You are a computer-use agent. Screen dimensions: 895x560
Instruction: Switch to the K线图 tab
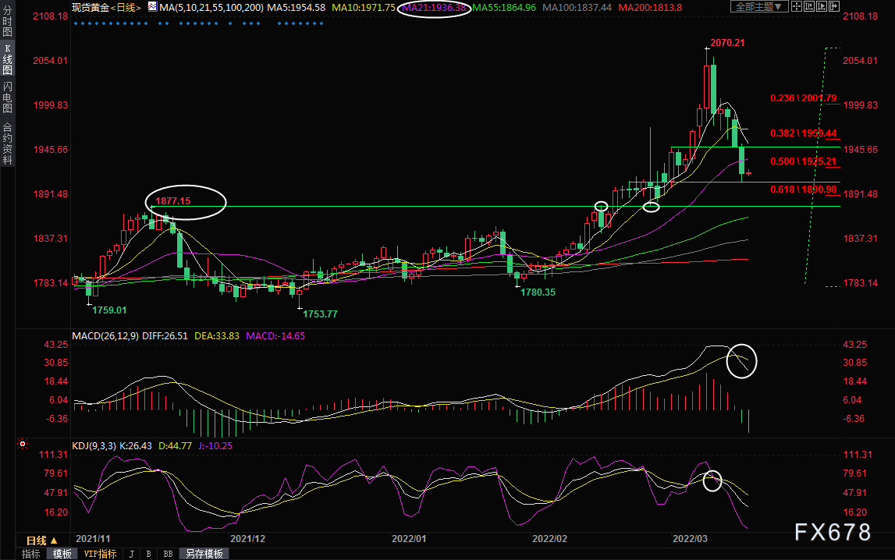(x=8, y=59)
